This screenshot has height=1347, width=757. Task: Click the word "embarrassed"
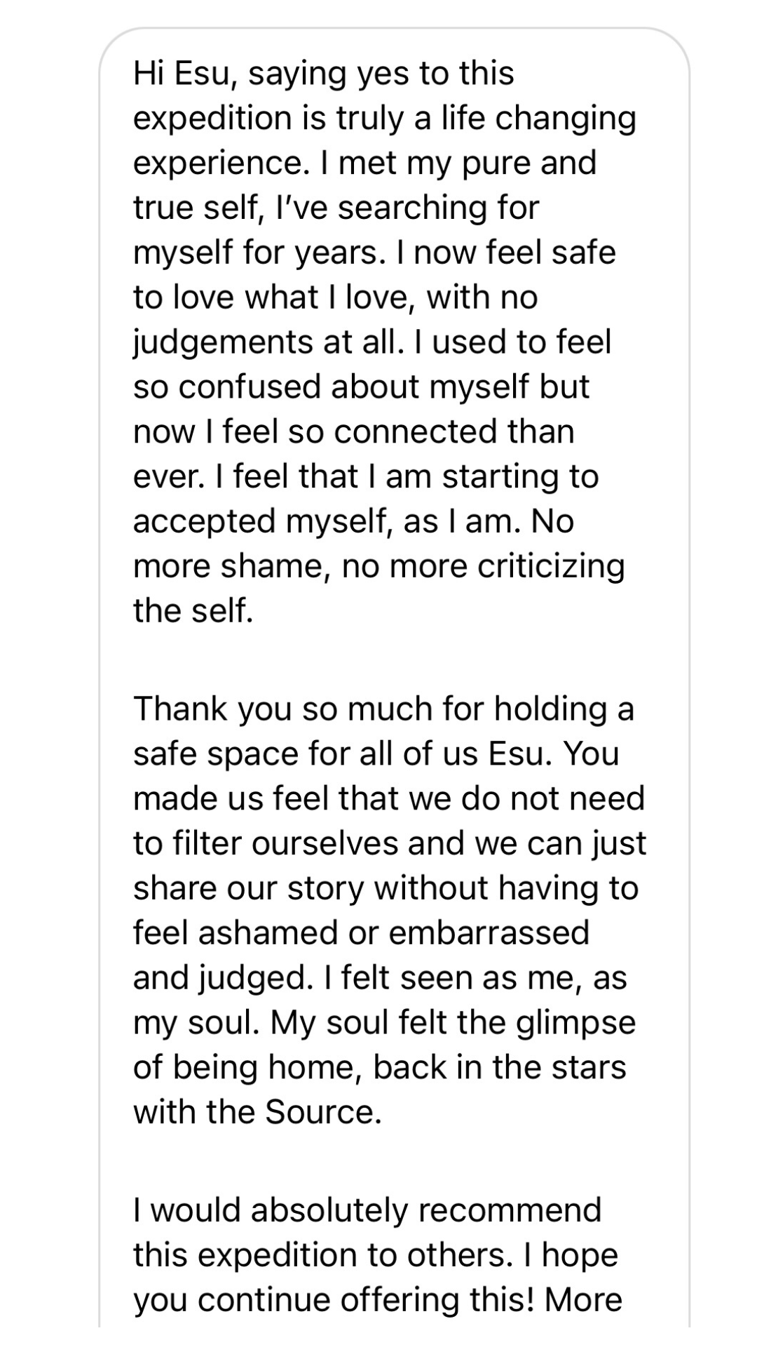point(489,933)
